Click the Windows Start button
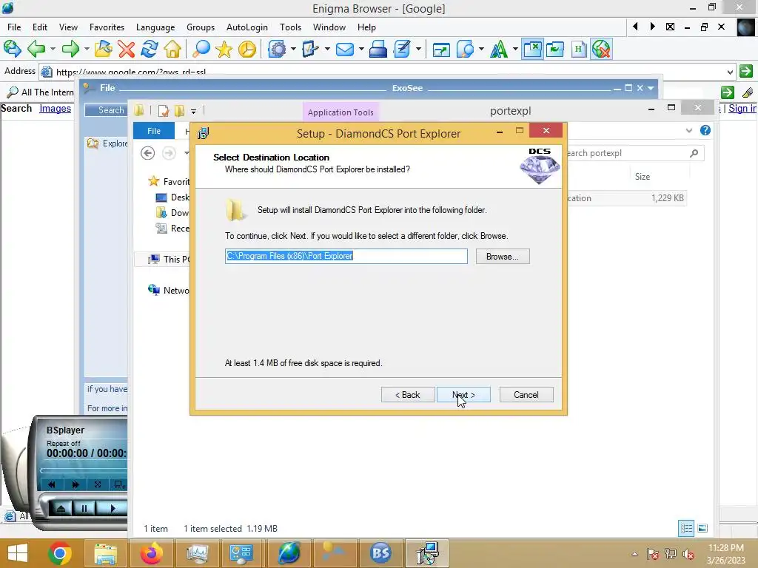 click(x=18, y=553)
